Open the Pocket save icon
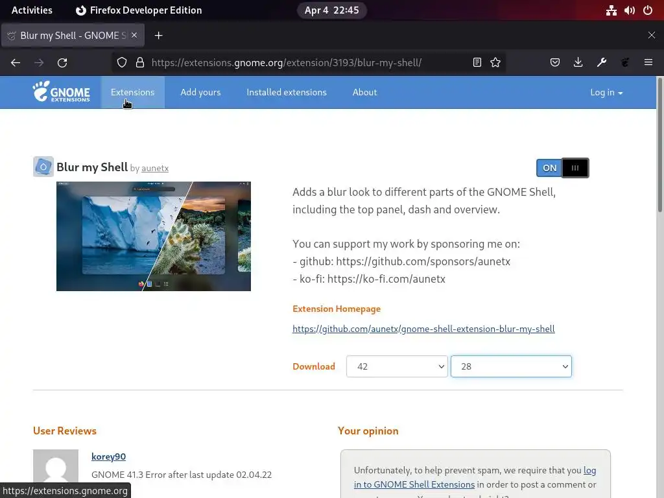 click(555, 63)
